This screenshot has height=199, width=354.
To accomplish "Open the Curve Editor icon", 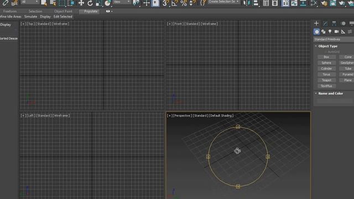I will [x=294, y=3].
